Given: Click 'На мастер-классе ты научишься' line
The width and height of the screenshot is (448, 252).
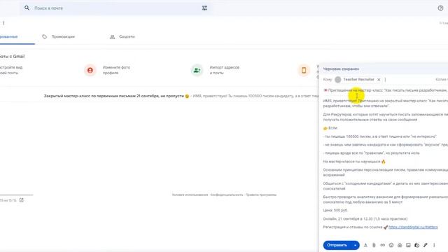Looking at the screenshot, I should (354, 162).
